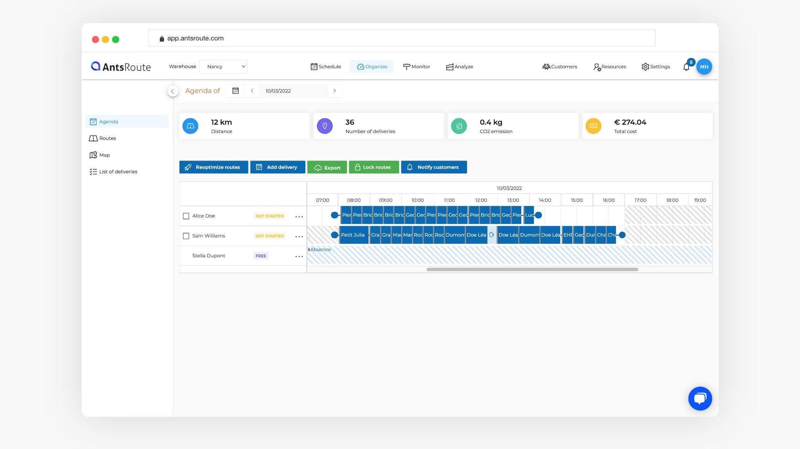The width and height of the screenshot is (800, 449).
Task: Switch to the Monitor tab
Action: (x=416, y=67)
